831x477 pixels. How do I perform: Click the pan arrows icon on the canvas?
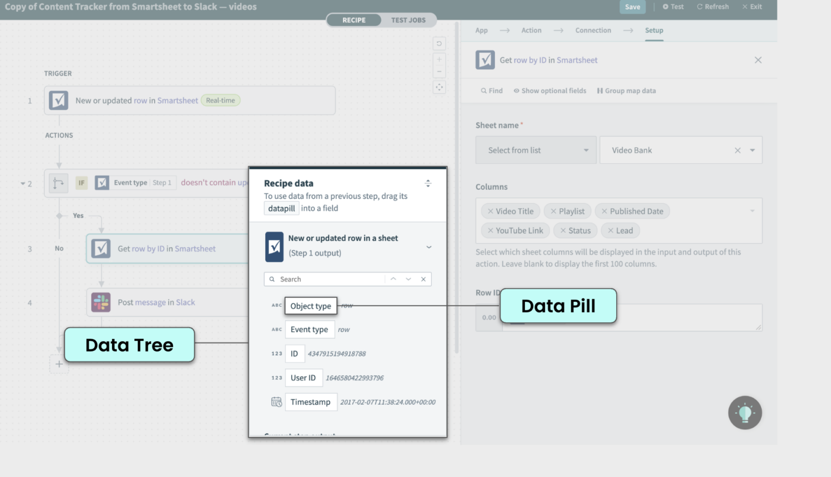[439, 87]
